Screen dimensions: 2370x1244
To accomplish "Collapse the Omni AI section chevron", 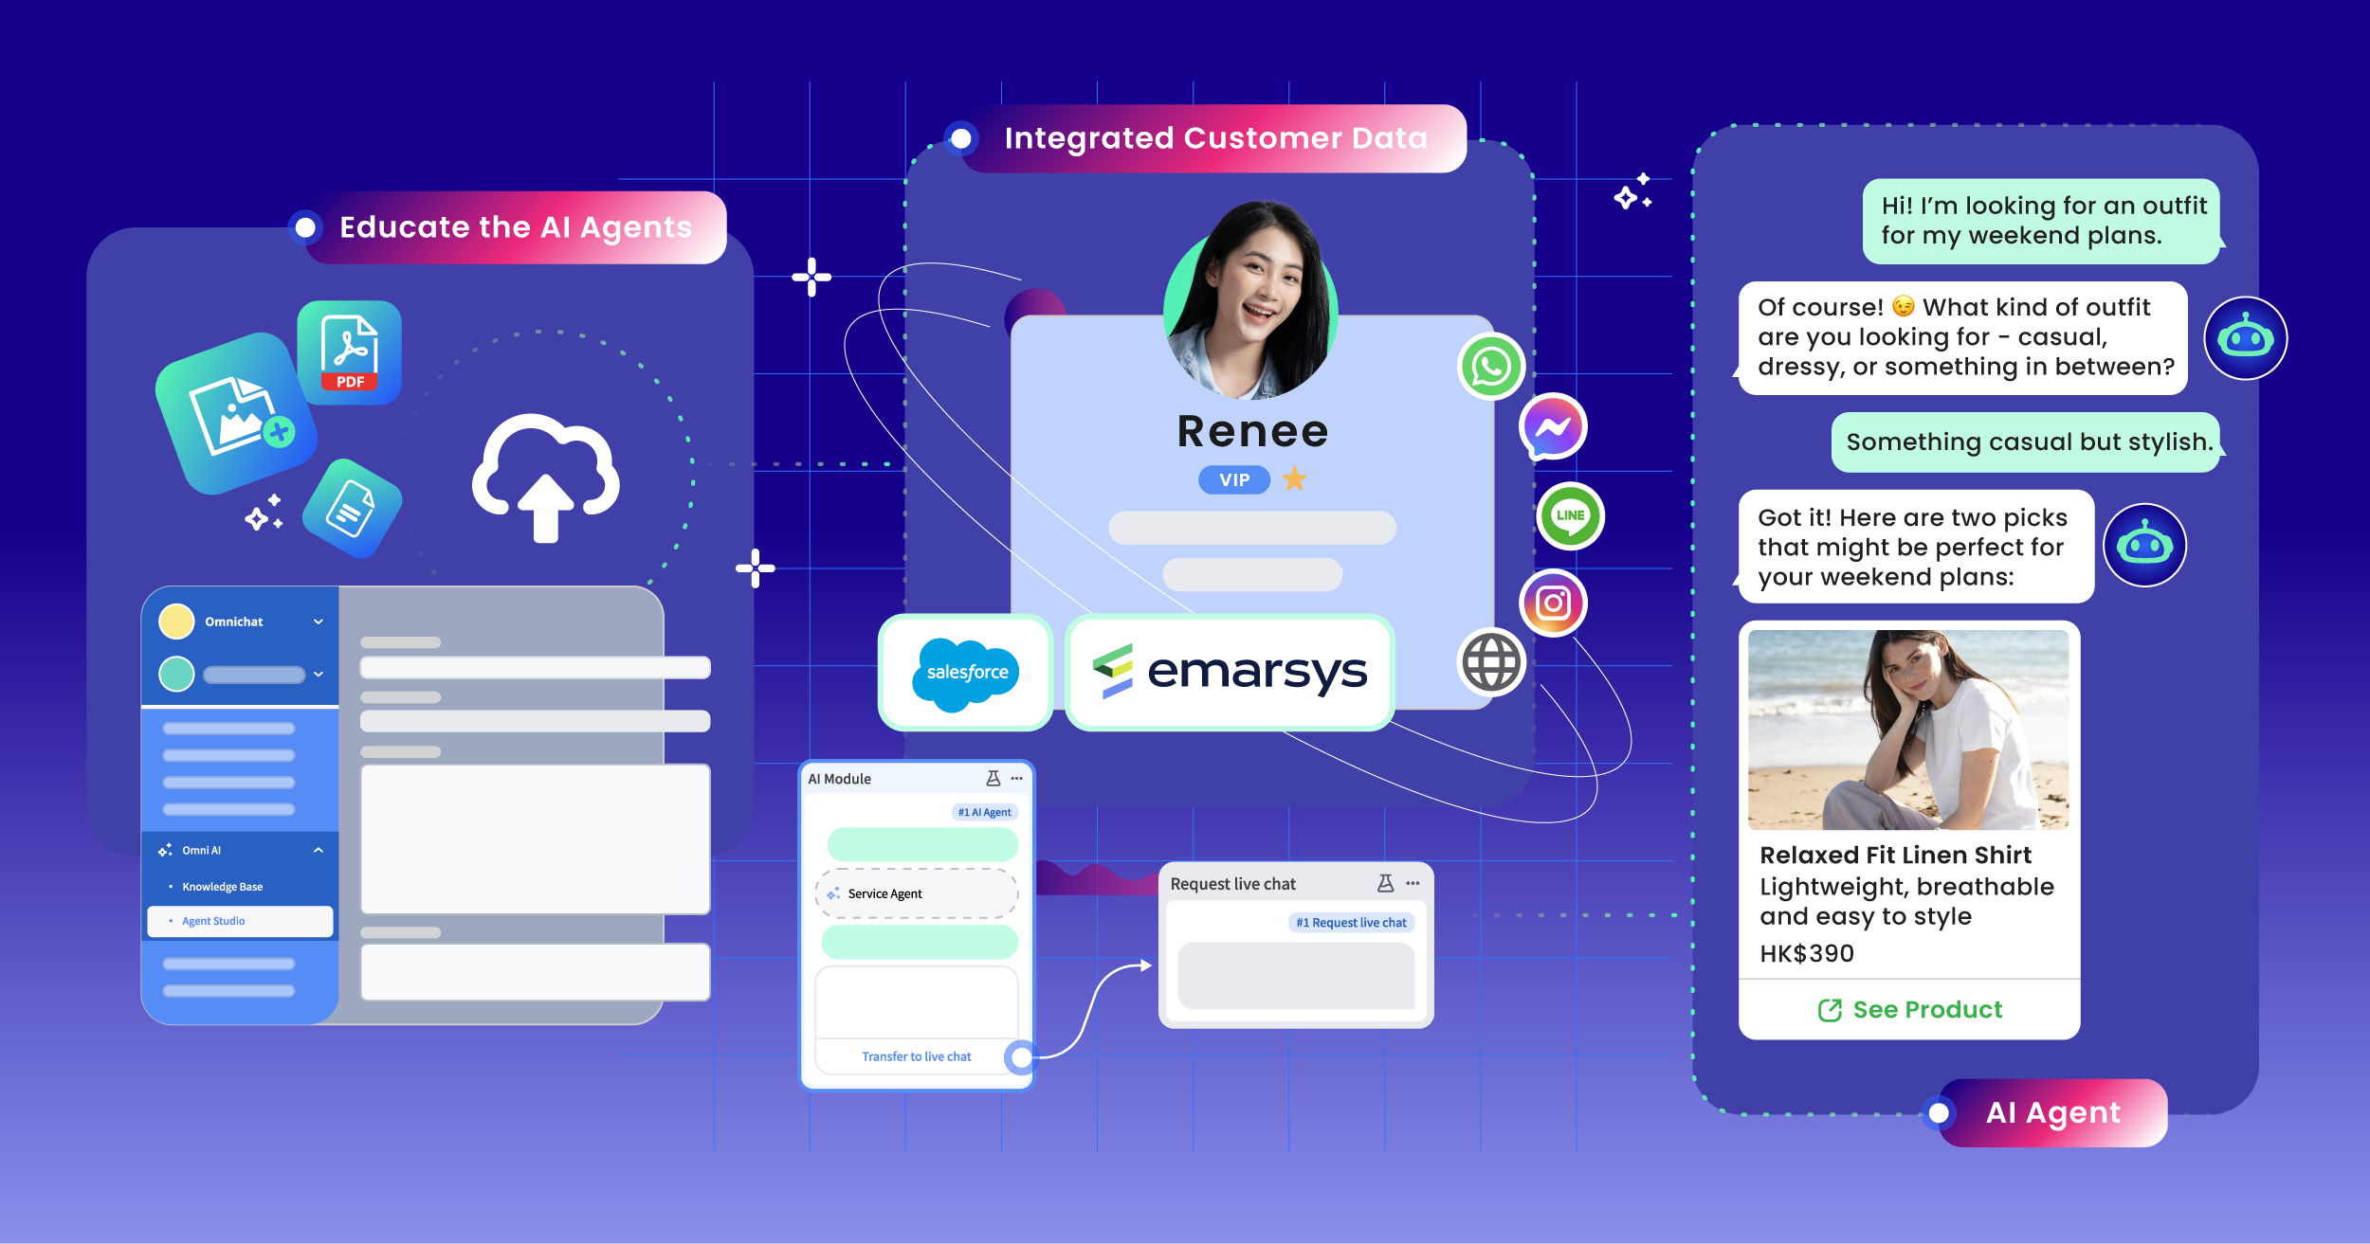I will [319, 850].
